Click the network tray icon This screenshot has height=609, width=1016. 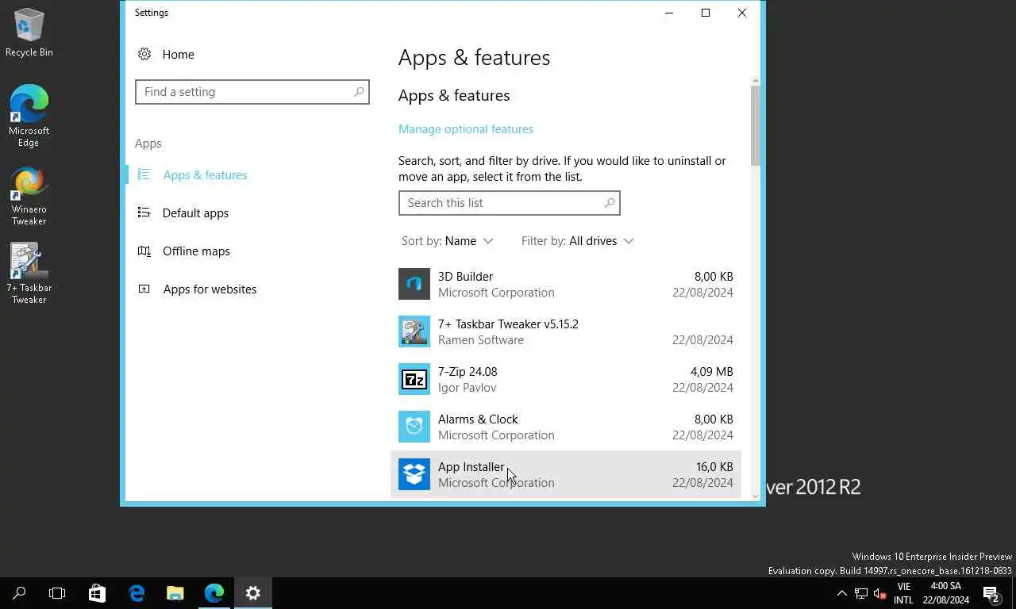coord(860,593)
